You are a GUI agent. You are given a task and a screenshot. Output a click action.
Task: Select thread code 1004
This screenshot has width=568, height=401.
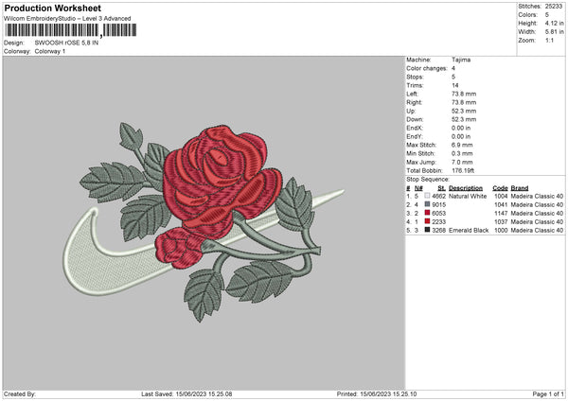point(501,196)
